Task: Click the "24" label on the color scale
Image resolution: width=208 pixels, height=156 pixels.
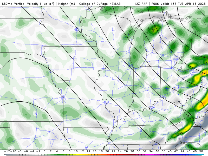Action: coord(120,151)
